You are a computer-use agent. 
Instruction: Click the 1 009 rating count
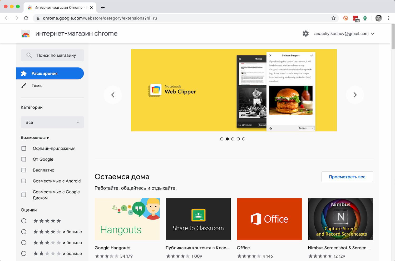coord(197,256)
